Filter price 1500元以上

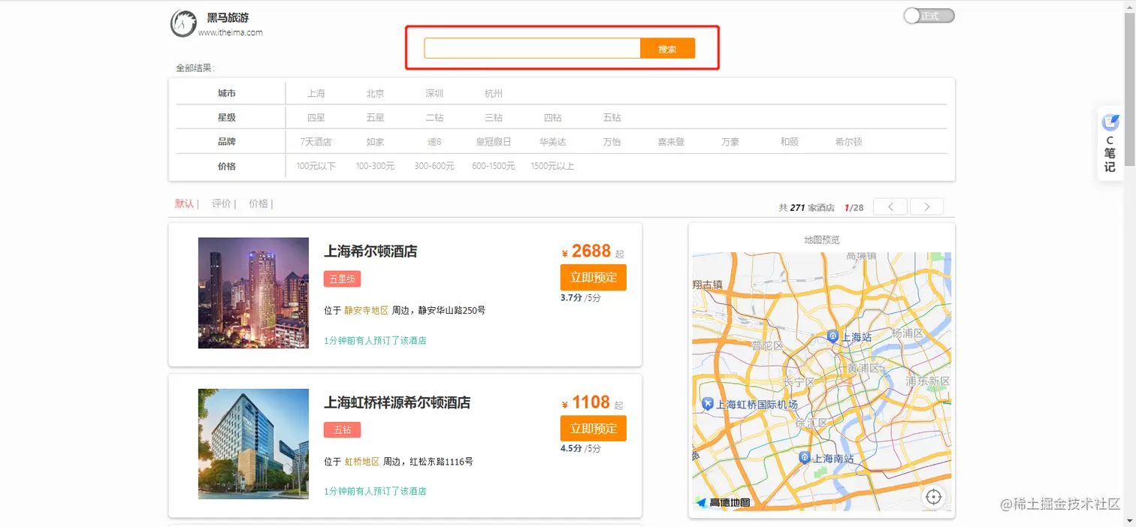click(x=553, y=166)
